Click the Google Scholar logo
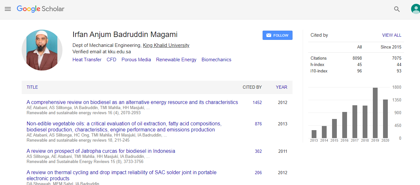This screenshot has height=185, width=420. pos(40,9)
